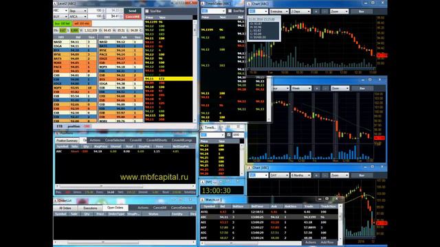
Task: Click the plus button in the Week chart toolbar
Action: click(316, 89)
